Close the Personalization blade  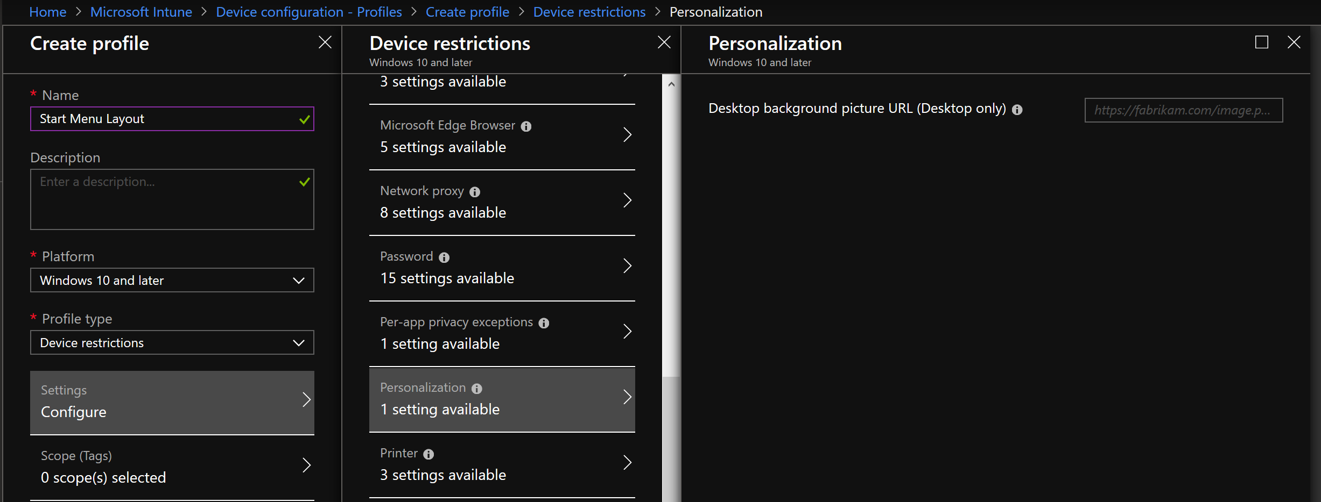tap(1294, 42)
